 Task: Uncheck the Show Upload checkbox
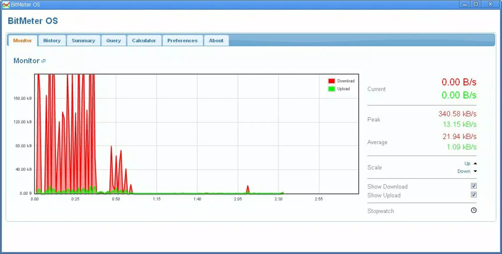(474, 195)
